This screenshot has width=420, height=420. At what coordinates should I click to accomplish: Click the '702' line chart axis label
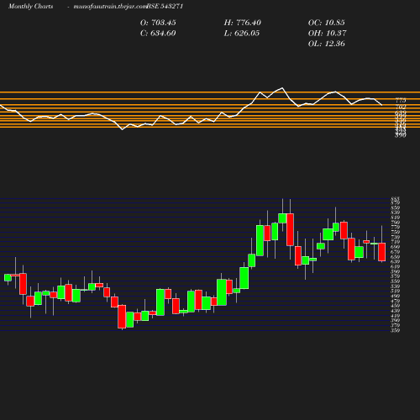click(x=401, y=107)
